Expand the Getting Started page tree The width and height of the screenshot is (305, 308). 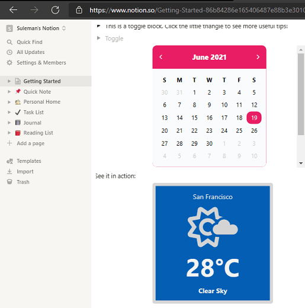click(x=9, y=81)
